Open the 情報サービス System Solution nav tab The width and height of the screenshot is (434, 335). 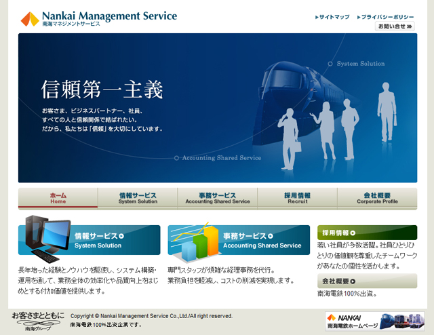point(138,198)
